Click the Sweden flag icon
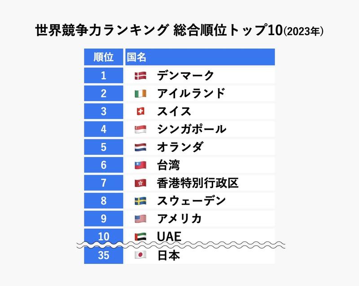 click(140, 201)
